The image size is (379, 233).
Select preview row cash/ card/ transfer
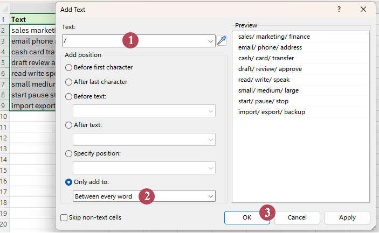pos(300,58)
